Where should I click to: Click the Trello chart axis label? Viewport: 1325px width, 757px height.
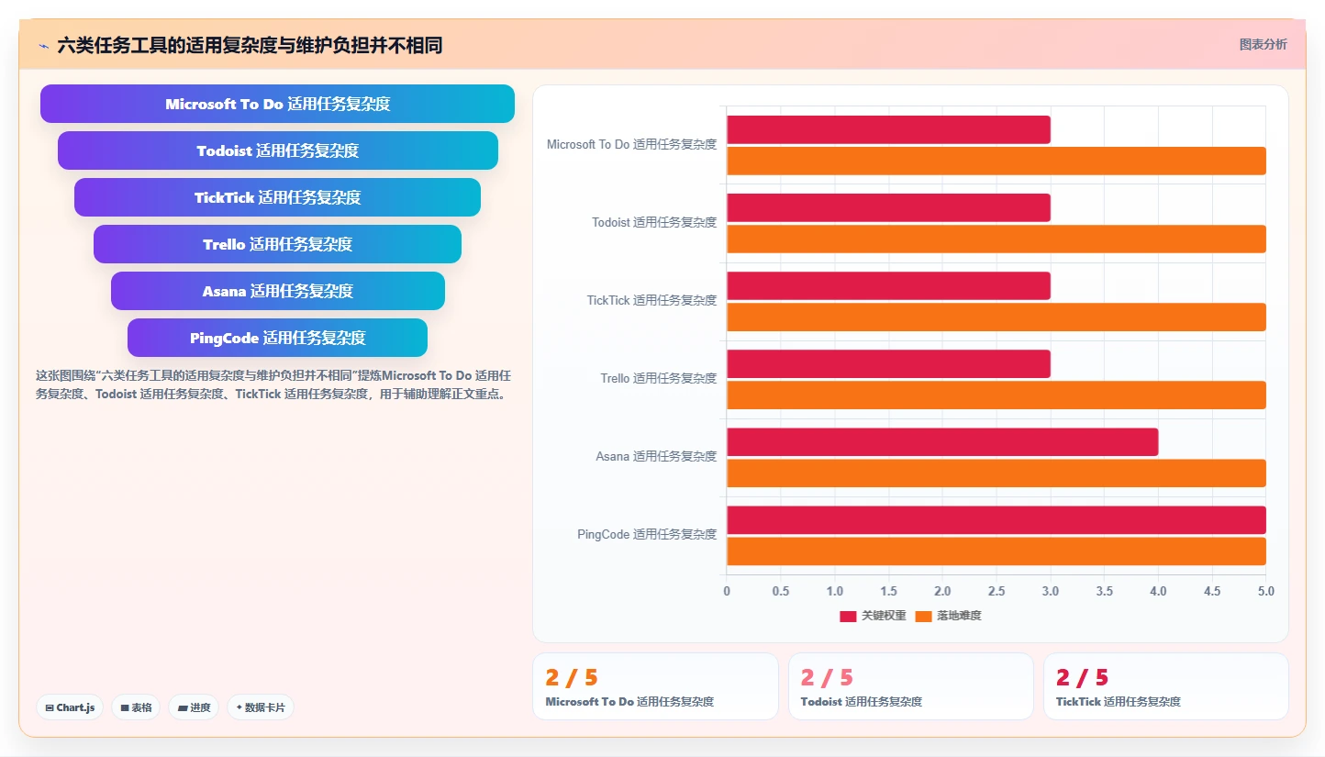point(659,378)
